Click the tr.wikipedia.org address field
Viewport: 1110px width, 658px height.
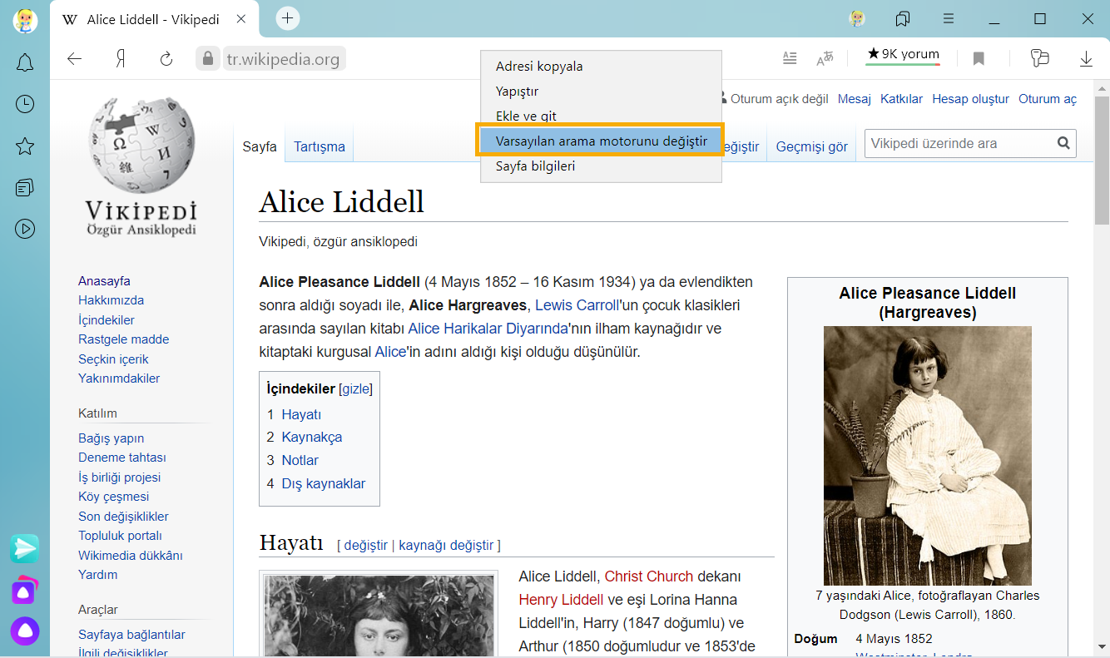283,59
